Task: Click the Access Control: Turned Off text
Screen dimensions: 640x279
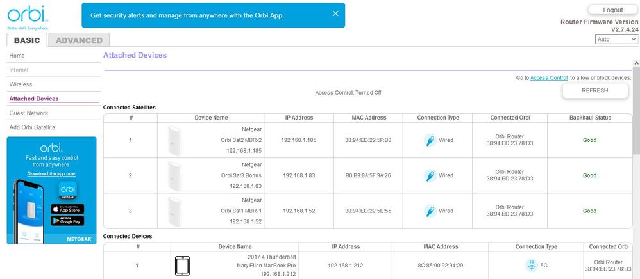Action: click(348, 93)
